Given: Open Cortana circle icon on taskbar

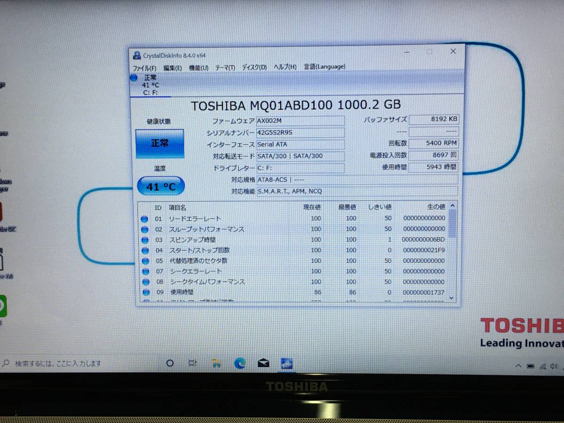Looking at the screenshot, I should pyautogui.click(x=170, y=363).
